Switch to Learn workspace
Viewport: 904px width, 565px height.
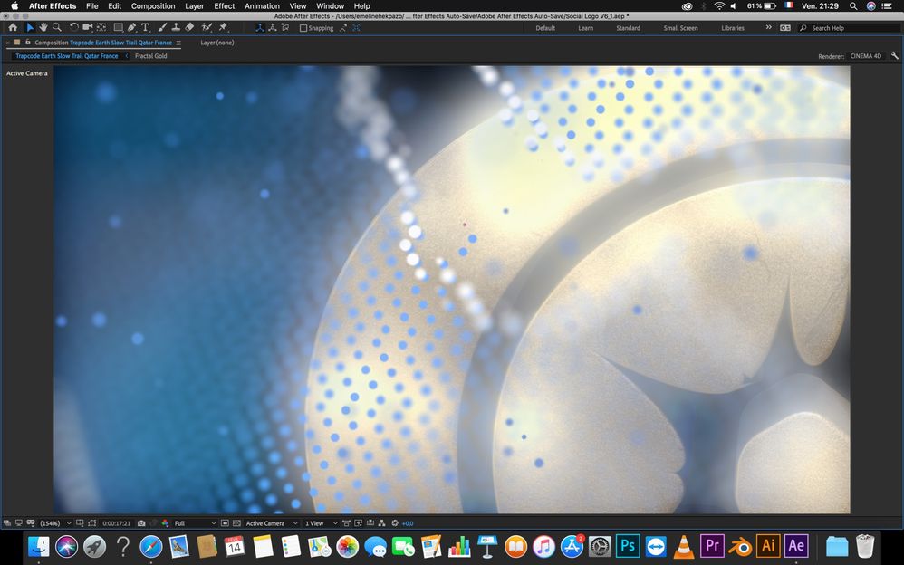tap(586, 28)
